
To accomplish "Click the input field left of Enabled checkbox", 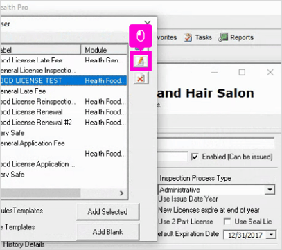I will point(172,157).
